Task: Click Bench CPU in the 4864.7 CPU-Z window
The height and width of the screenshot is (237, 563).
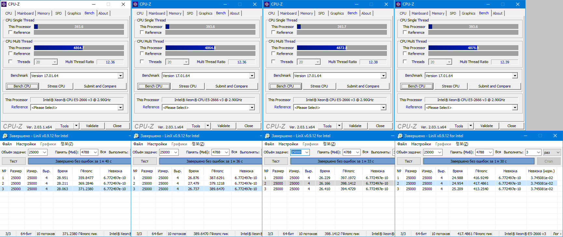Action: tap(22, 86)
